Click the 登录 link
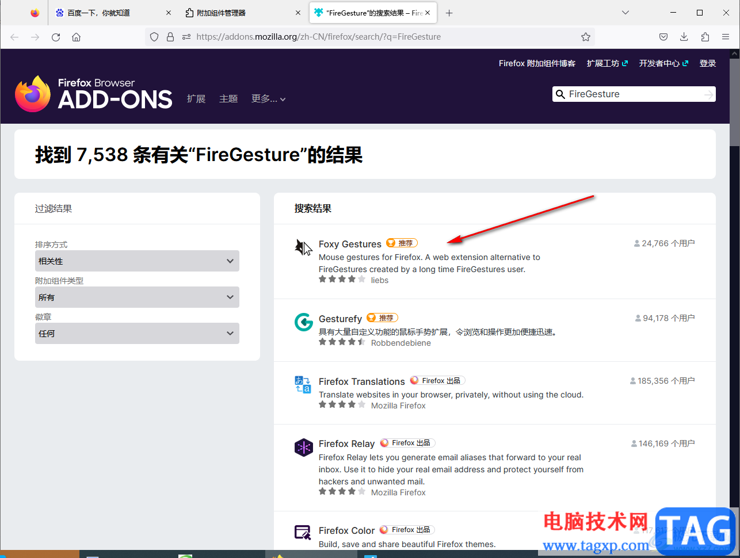 708,63
